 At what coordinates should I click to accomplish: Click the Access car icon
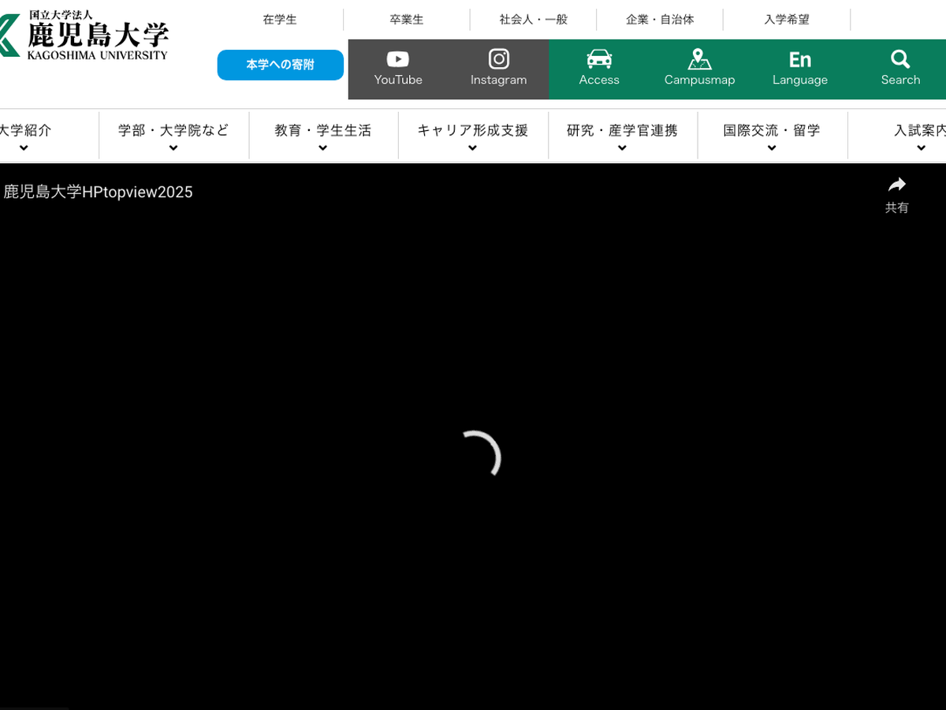pyautogui.click(x=599, y=60)
